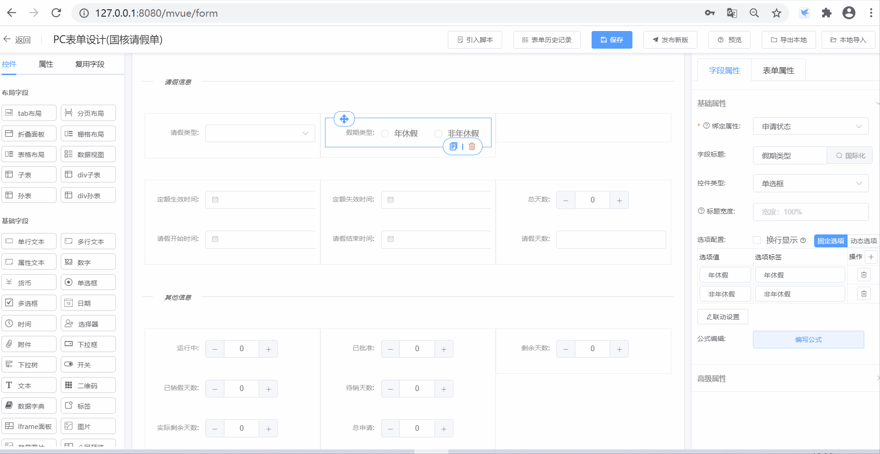Click the bookmark star icon in browser
The image size is (880, 454).
coord(777,13)
